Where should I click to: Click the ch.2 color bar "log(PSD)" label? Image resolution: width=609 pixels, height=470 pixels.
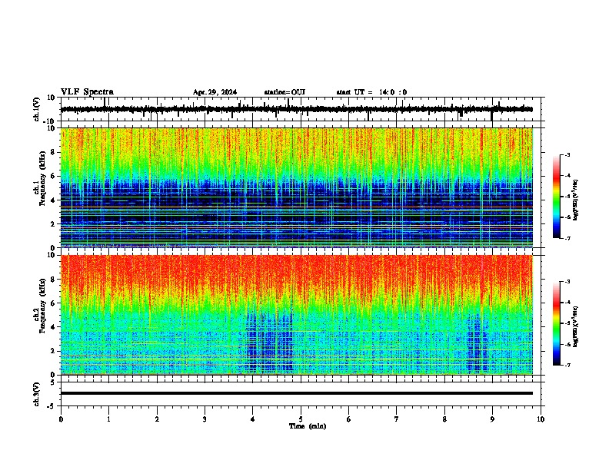576,326
